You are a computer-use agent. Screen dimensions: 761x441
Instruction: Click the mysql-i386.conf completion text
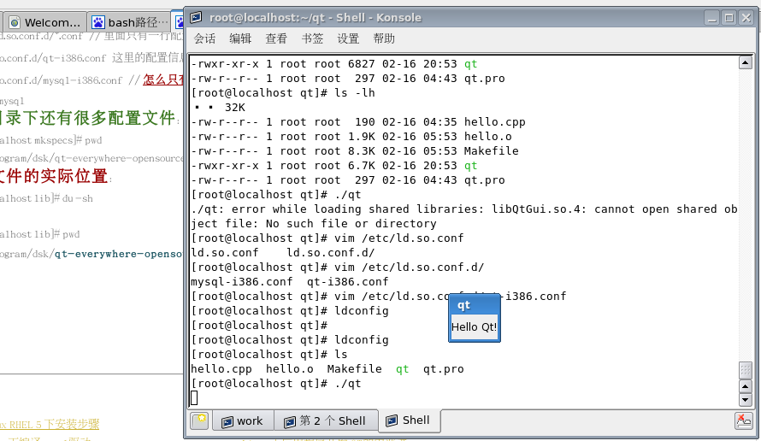(242, 282)
